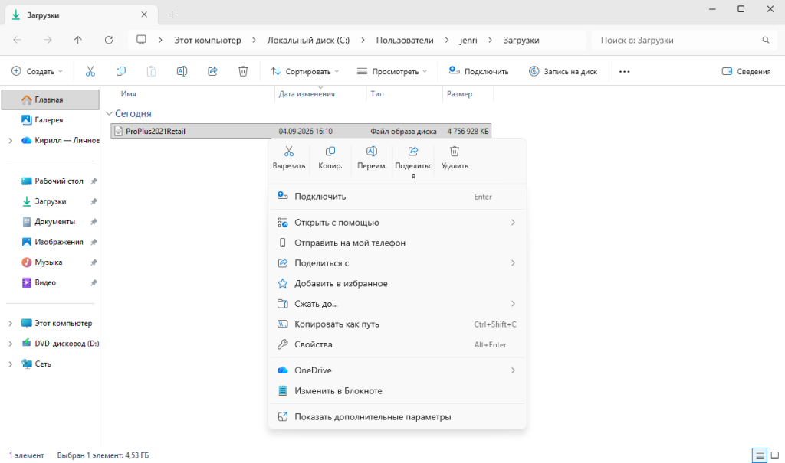Screen dimensions: 785x463
Task: Choose Изменить в Блокноте
Action: pos(397,391)
